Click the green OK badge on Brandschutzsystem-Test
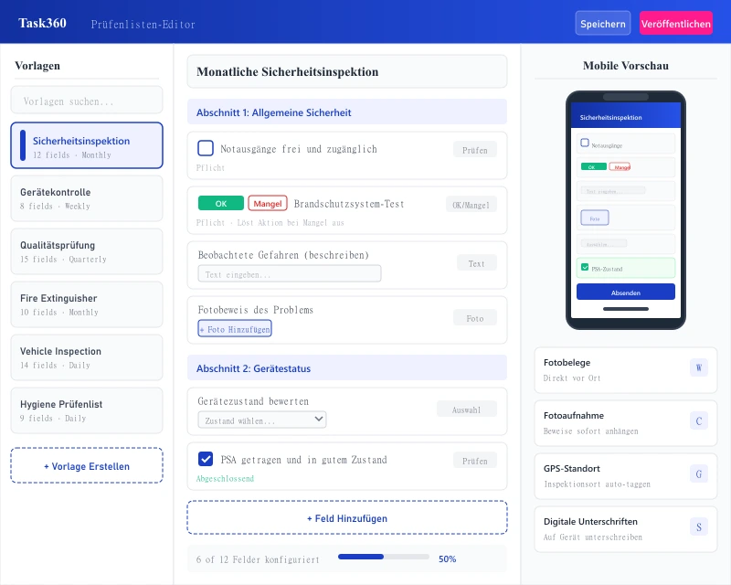The width and height of the screenshot is (731, 585). [220, 204]
